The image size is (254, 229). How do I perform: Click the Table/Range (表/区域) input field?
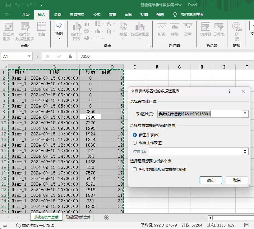(x=200, y=114)
